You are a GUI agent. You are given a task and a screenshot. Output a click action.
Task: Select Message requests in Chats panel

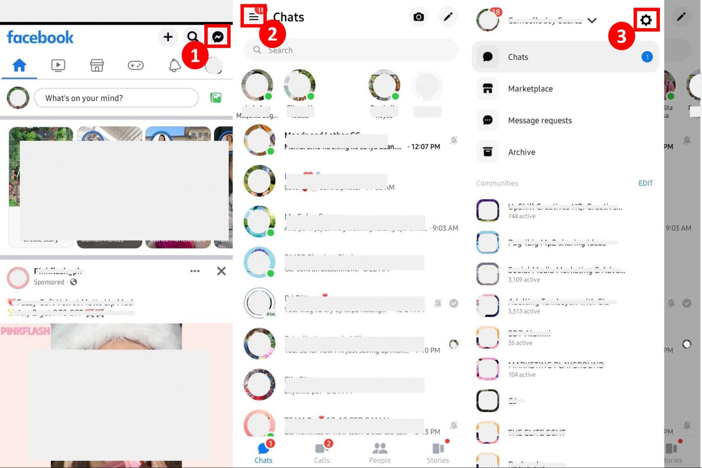[x=540, y=120]
